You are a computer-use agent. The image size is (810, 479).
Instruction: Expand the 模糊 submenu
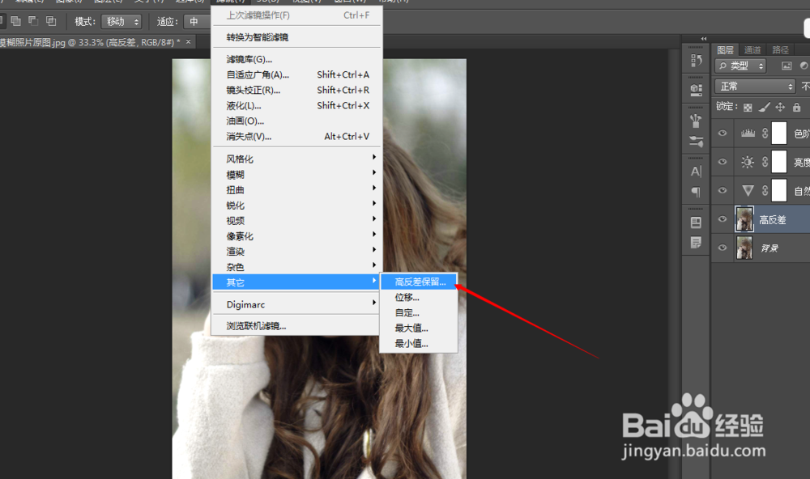[297, 175]
